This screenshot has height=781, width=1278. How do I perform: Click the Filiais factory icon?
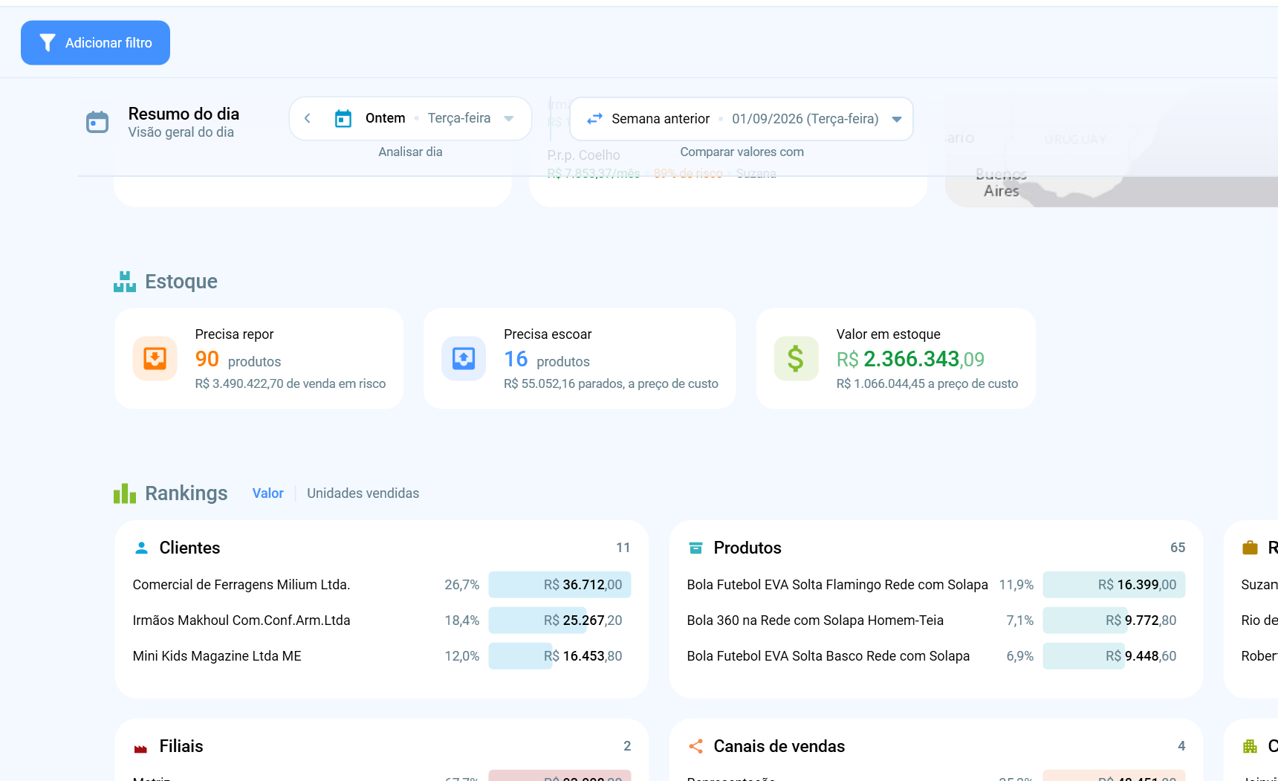pos(140,748)
